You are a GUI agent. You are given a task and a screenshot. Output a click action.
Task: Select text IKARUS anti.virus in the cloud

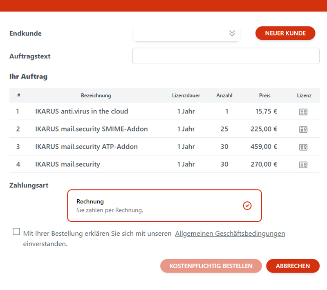[x=81, y=111]
